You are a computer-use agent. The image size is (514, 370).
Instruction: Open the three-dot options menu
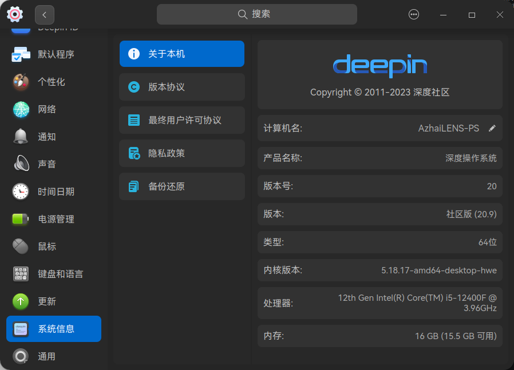pyautogui.click(x=414, y=14)
